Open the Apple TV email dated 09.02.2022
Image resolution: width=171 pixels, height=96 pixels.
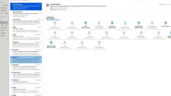pyautogui.click(x=26, y=59)
